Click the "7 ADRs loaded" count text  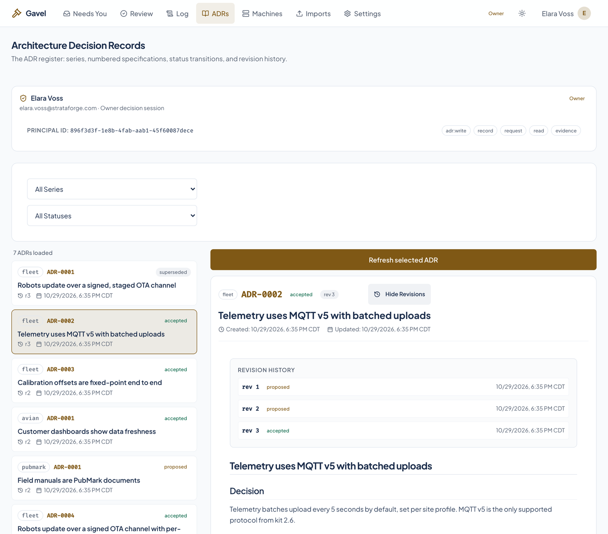click(x=33, y=253)
